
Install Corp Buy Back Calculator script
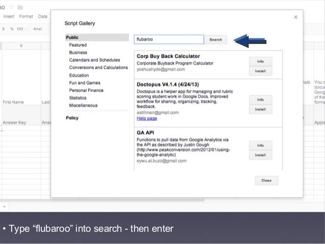(260, 71)
